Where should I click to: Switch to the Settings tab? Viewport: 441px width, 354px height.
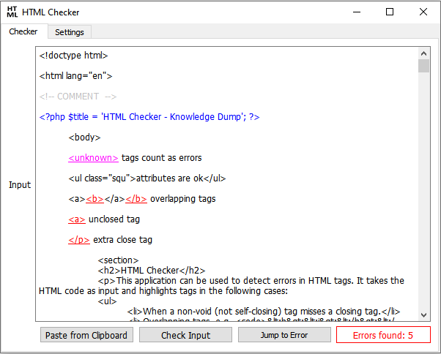(70, 32)
